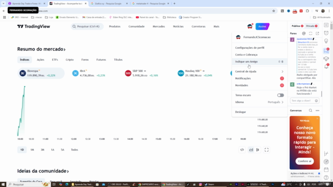Open the Help question mark icon in sidebar
The width and height of the screenshot is (333, 187).
[x=326, y=178]
